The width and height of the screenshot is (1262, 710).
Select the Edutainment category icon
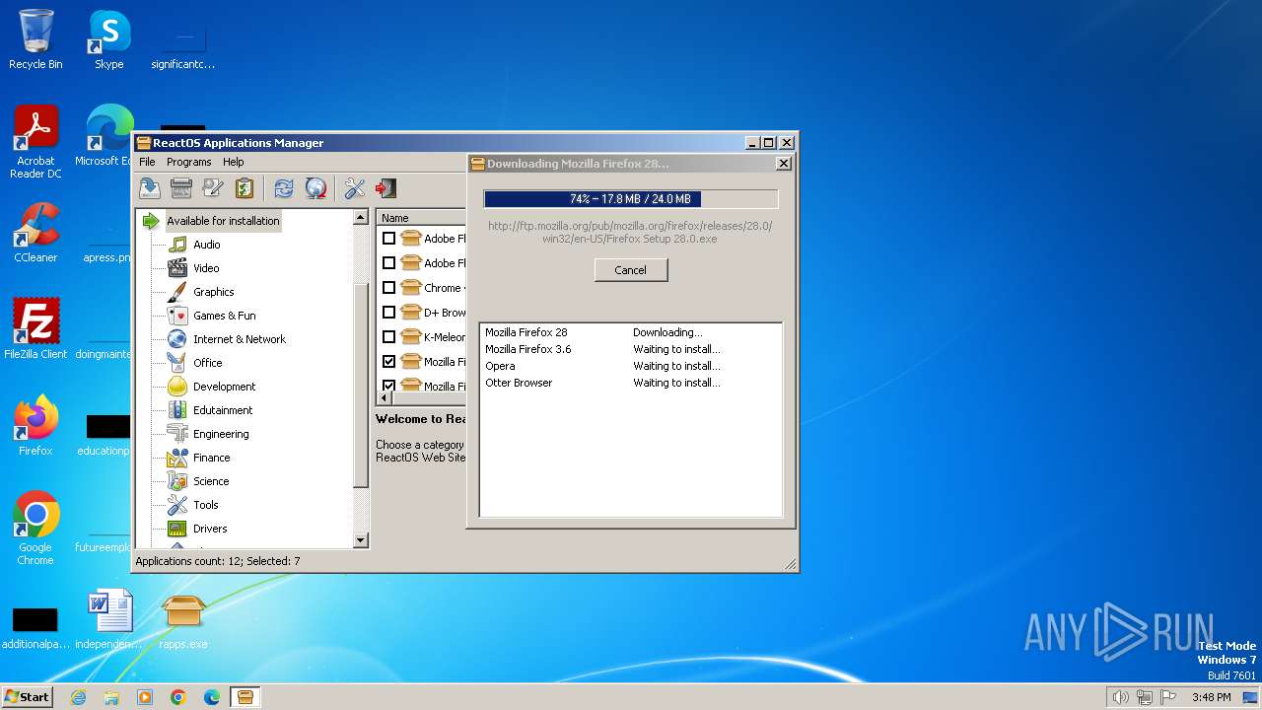pyautogui.click(x=177, y=410)
